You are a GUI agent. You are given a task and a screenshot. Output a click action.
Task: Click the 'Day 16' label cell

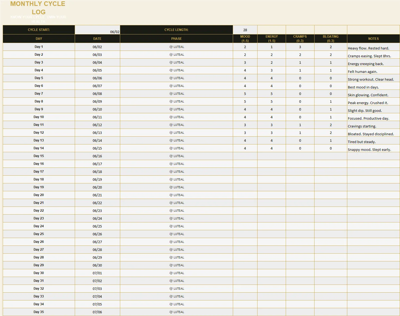pos(39,164)
